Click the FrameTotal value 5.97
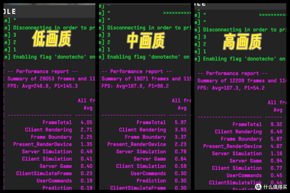 180,123
